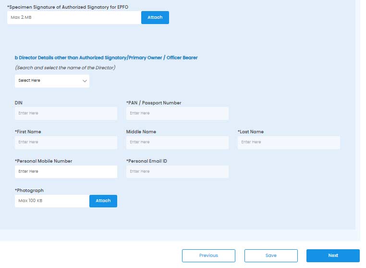Attach the specimen signature file

[155, 17]
